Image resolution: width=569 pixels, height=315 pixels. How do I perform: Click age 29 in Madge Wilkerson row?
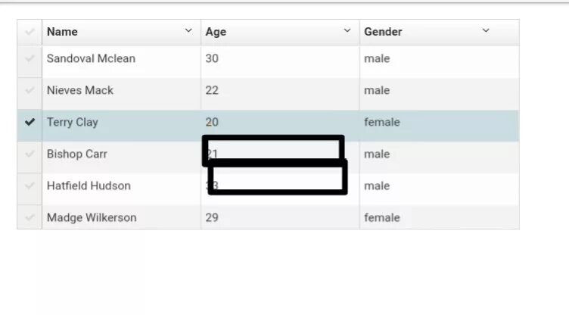pos(212,217)
